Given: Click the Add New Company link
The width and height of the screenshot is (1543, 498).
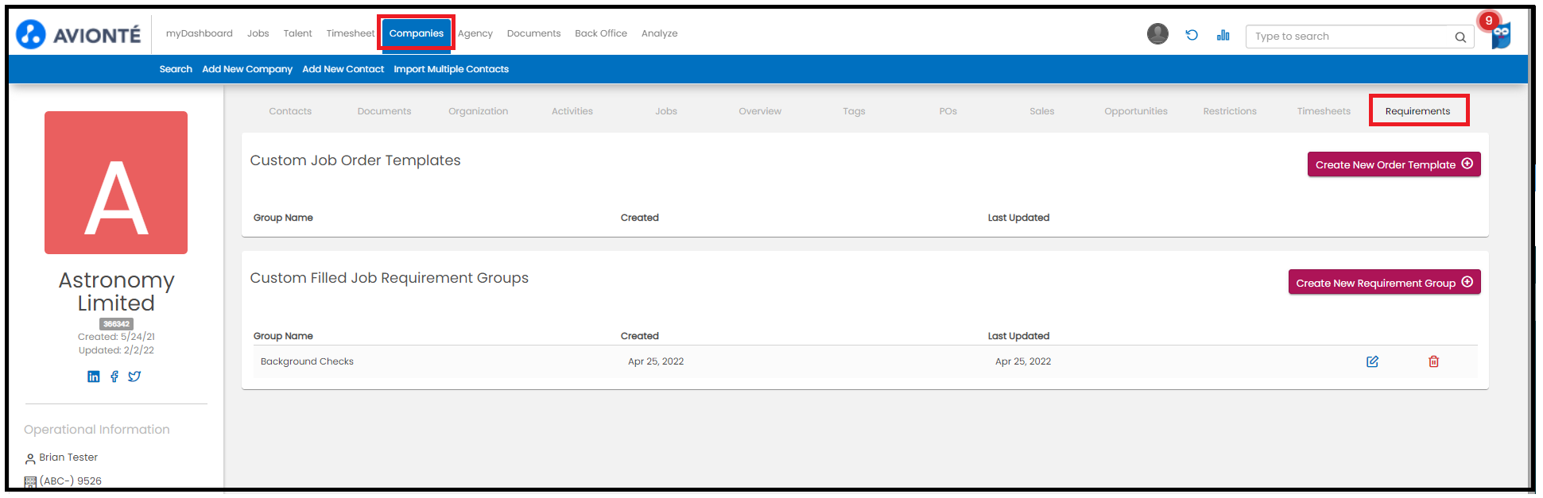Looking at the screenshot, I should coord(247,69).
